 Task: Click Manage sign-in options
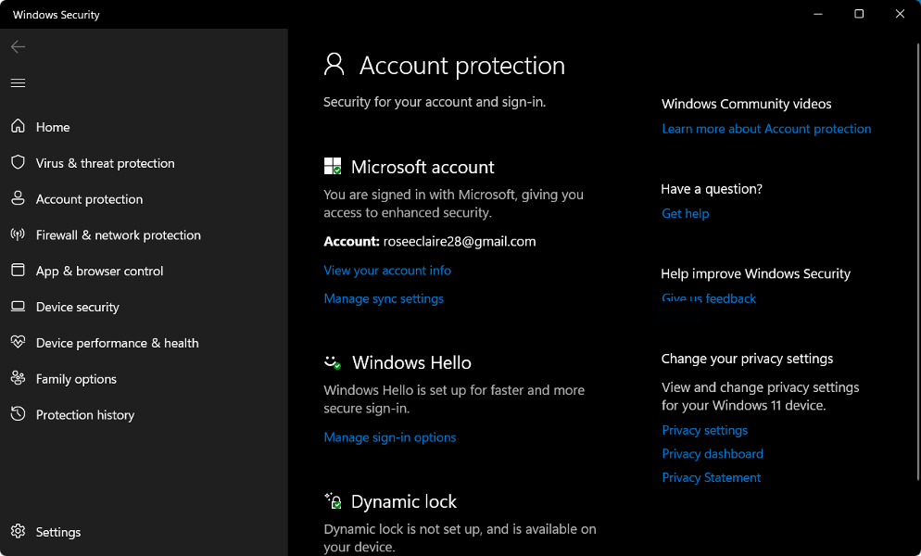pyautogui.click(x=389, y=436)
